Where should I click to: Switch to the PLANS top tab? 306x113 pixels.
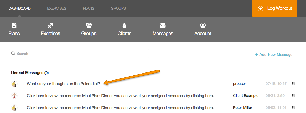tap(88, 8)
